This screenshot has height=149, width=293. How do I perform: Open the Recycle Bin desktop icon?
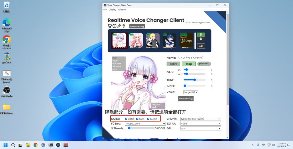pos(7,7)
